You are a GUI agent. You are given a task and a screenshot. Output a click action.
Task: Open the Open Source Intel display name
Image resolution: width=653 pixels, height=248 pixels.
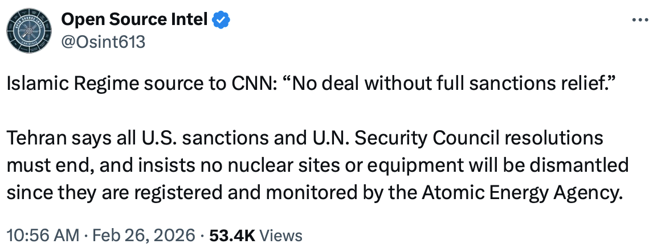pyautogui.click(x=134, y=21)
